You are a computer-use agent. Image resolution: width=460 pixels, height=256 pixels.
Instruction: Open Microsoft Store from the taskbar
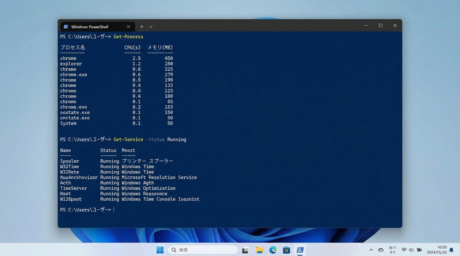tap(286, 250)
